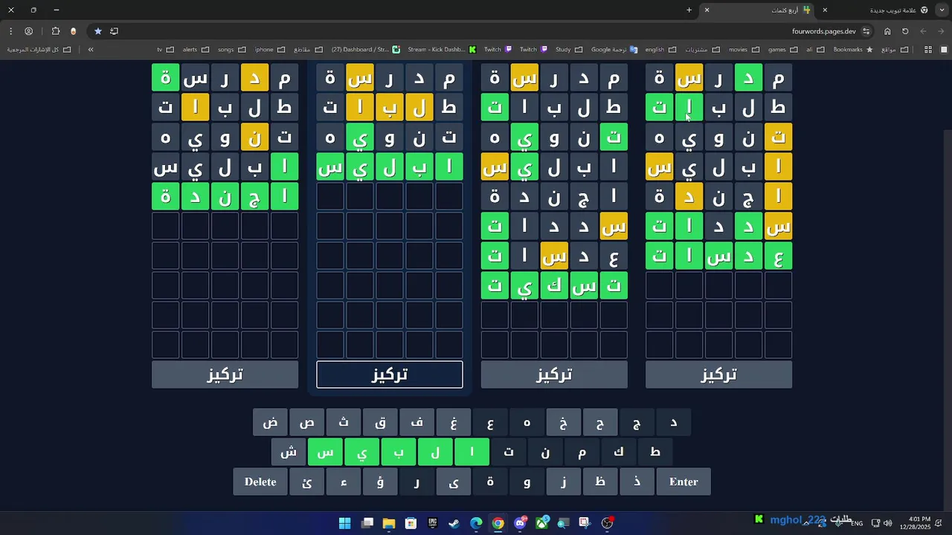This screenshot has height=535, width=952.
Task: Tap the ظ key on the game keyboard
Action: pyautogui.click(x=600, y=481)
